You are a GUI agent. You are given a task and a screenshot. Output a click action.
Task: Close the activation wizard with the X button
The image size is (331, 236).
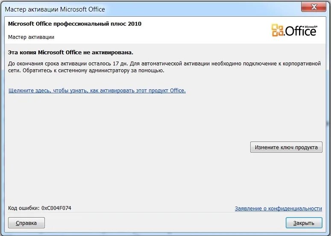[x=313, y=7]
